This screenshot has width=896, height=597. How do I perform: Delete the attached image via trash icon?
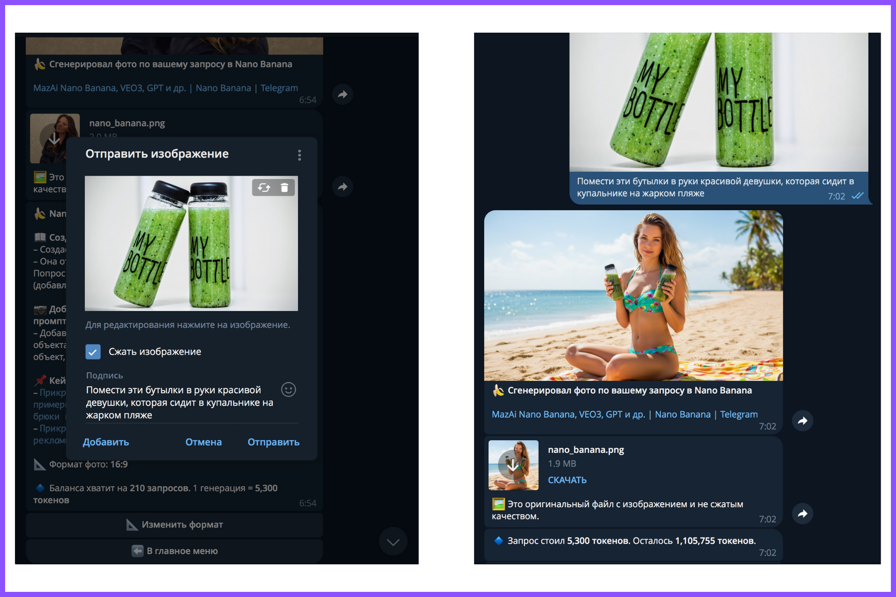tap(284, 187)
